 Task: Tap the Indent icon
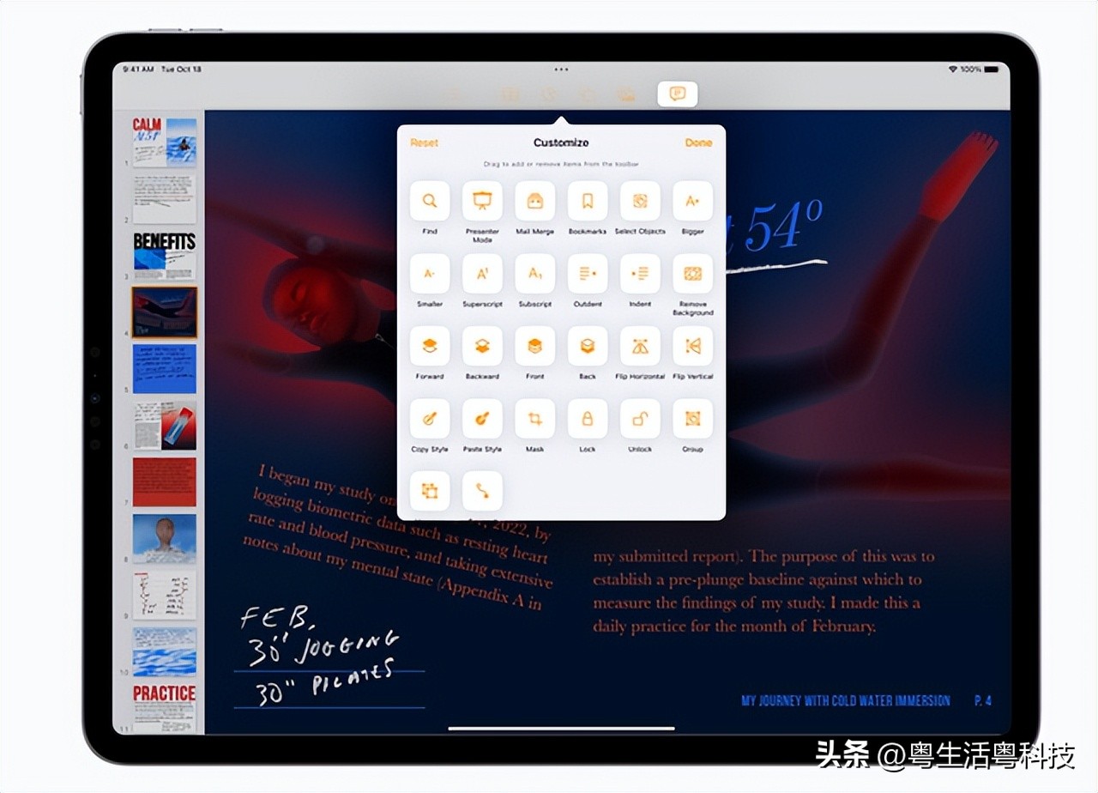pyautogui.click(x=640, y=272)
